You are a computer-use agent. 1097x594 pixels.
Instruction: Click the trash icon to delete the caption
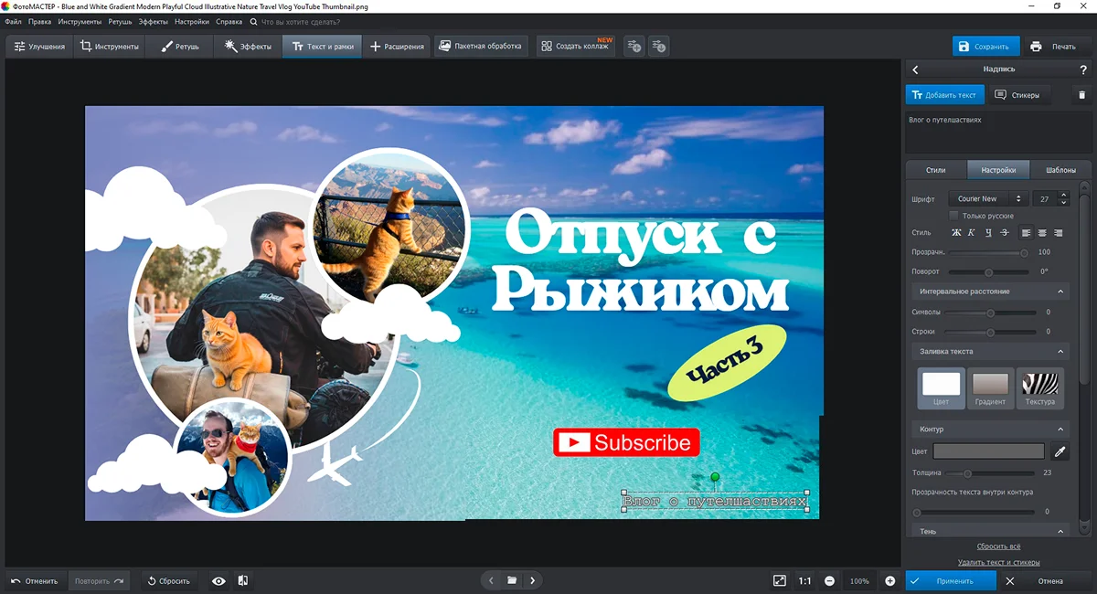pos(1082,95)
